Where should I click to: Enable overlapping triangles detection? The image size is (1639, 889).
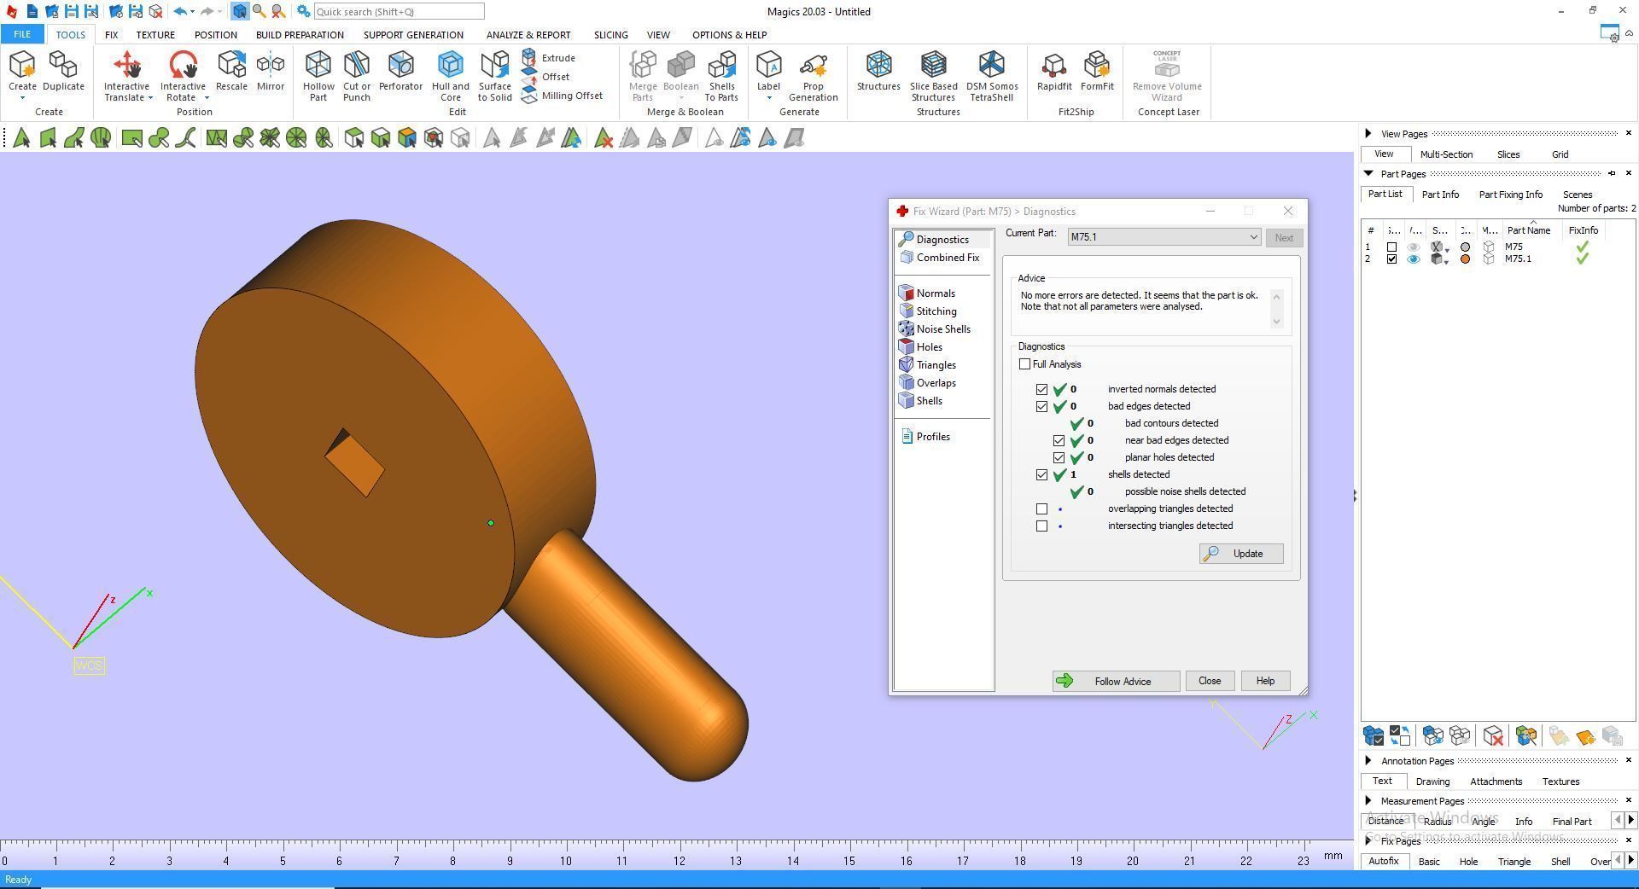pos(1041,508)
